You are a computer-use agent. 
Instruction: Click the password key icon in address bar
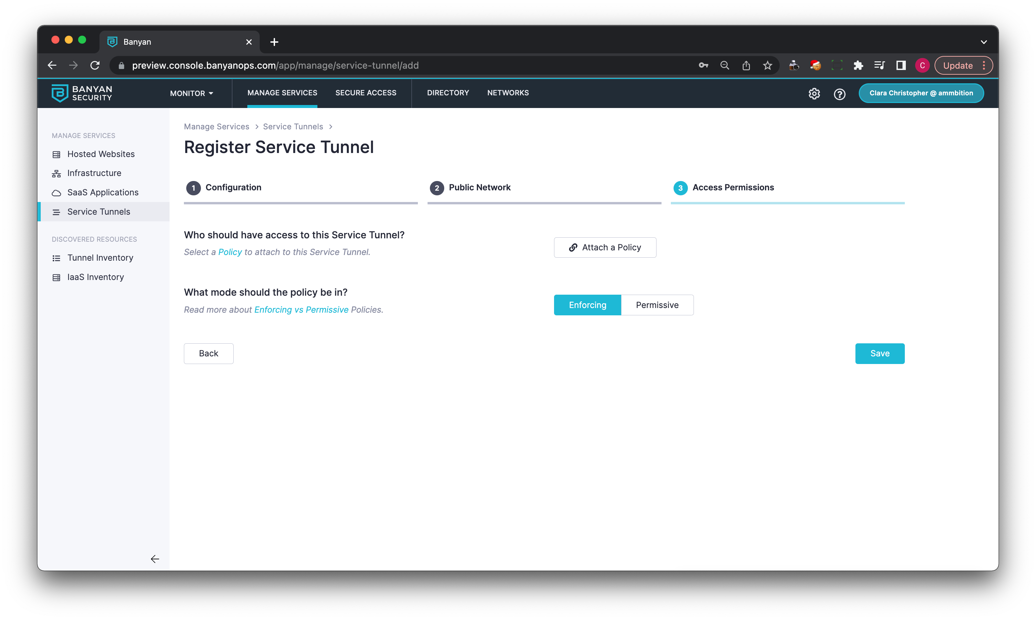704,66
